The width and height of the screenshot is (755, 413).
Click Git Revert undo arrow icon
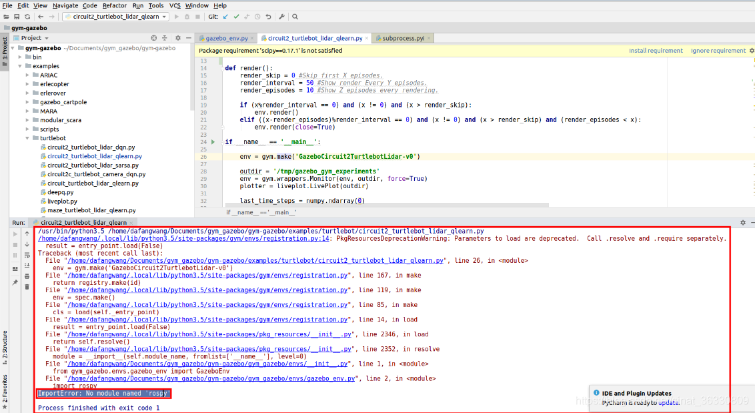click(268, 17)
